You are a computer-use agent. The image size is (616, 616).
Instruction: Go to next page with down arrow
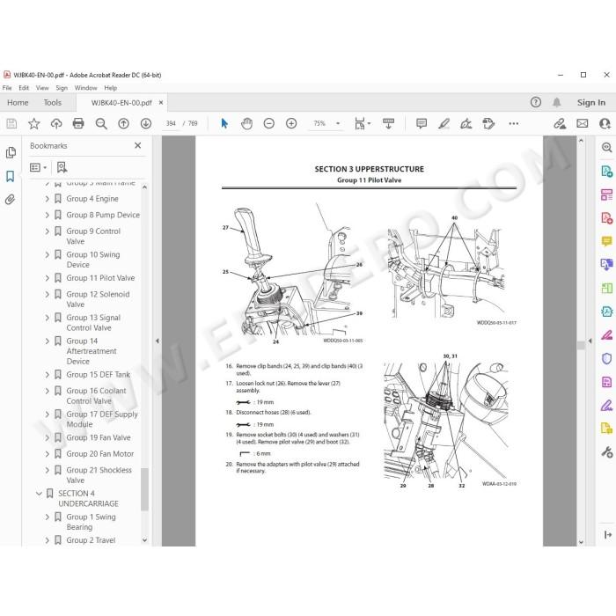tap(146, 124)
